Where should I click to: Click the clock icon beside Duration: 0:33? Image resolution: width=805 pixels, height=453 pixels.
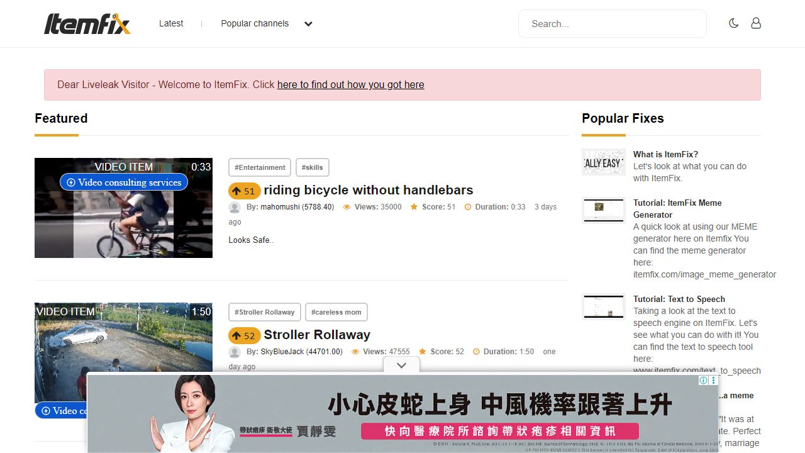468,207
